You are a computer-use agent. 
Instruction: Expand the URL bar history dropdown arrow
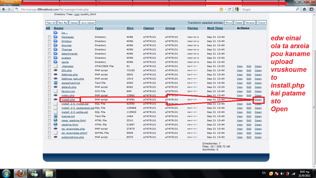click(x=226, y=9)
